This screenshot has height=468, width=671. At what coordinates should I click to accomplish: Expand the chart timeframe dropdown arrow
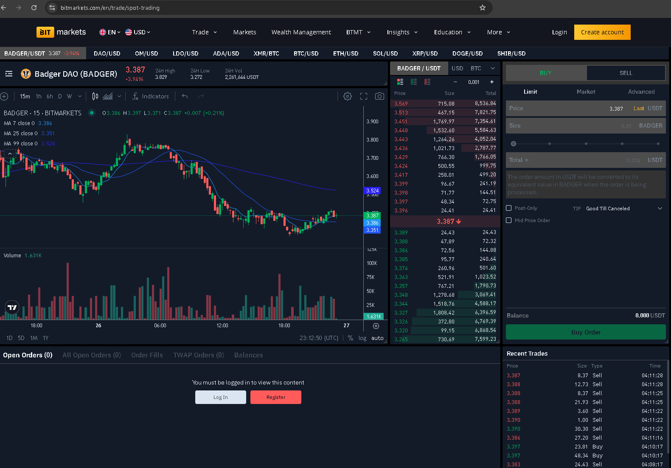(80, 96)
